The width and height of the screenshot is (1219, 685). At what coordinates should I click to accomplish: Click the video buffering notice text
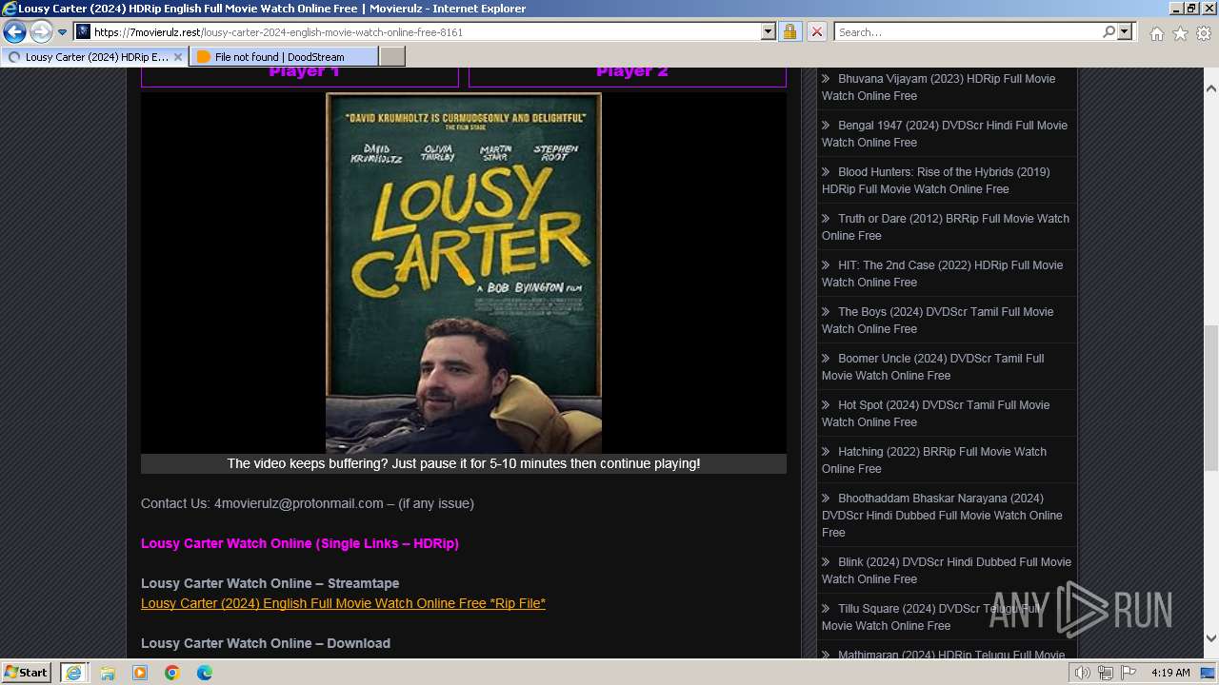coord(464,463)
